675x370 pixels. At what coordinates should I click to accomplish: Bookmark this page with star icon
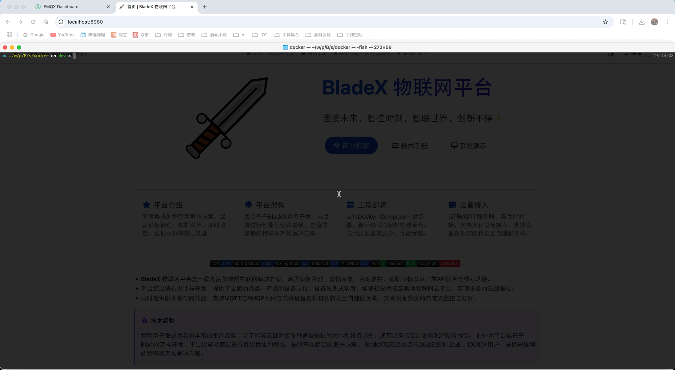605,22
